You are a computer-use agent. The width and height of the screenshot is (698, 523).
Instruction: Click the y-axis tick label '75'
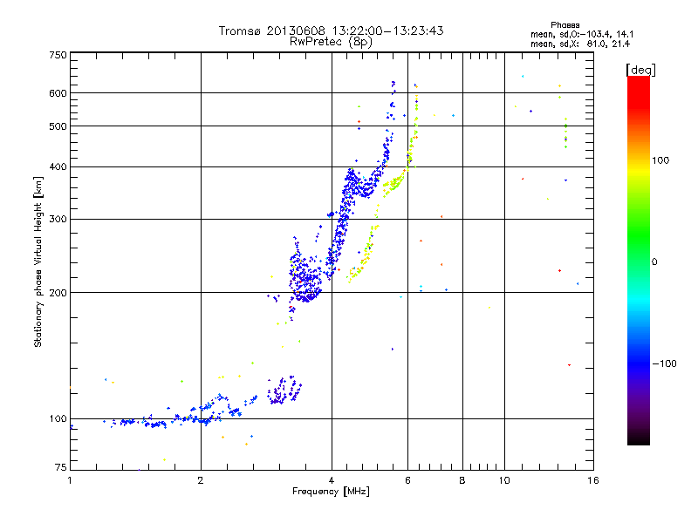pyautogui.click(x=61, y=467)
